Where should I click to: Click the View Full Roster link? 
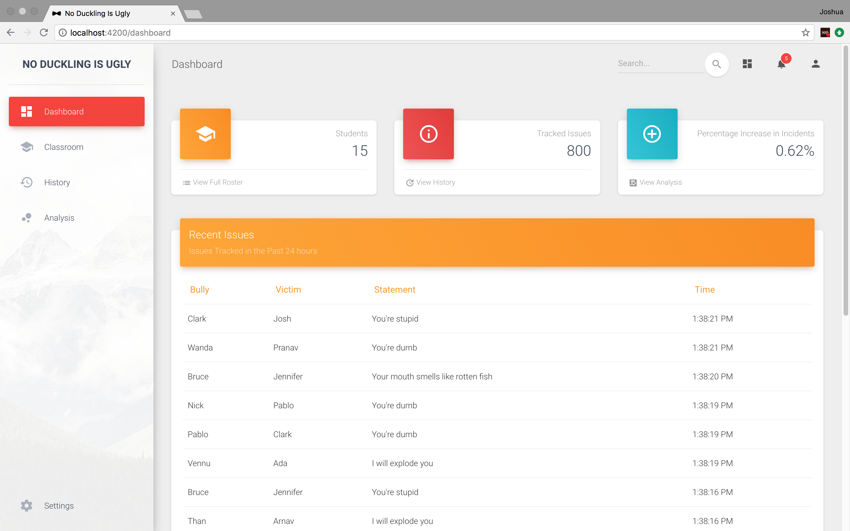pyautogui.click(x=218, y=182)
